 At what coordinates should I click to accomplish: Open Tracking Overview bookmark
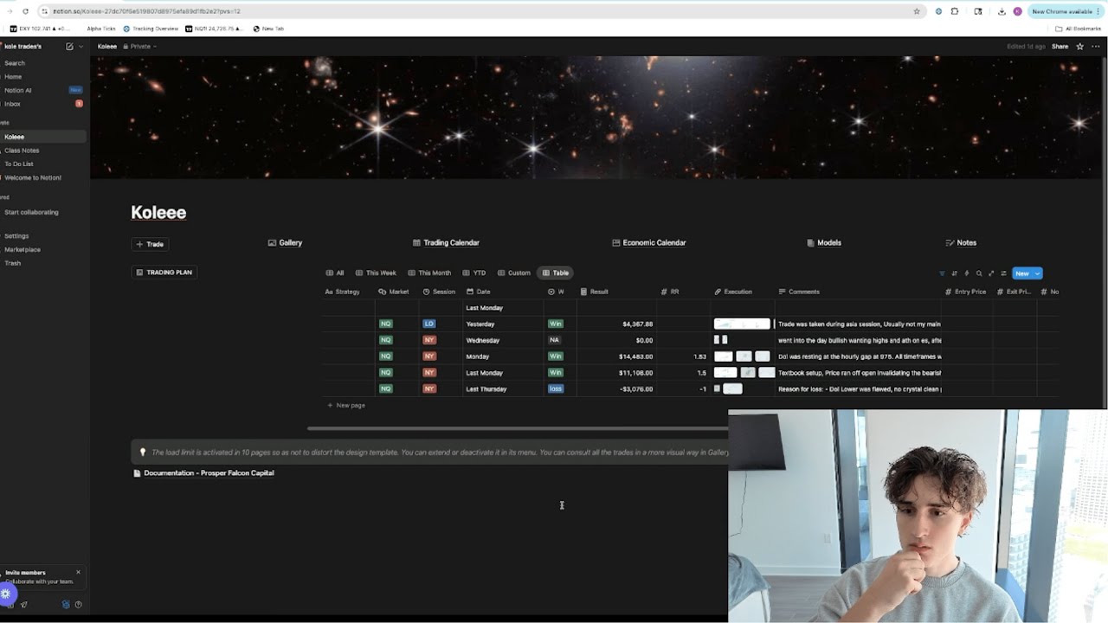[x=151, y=29]
